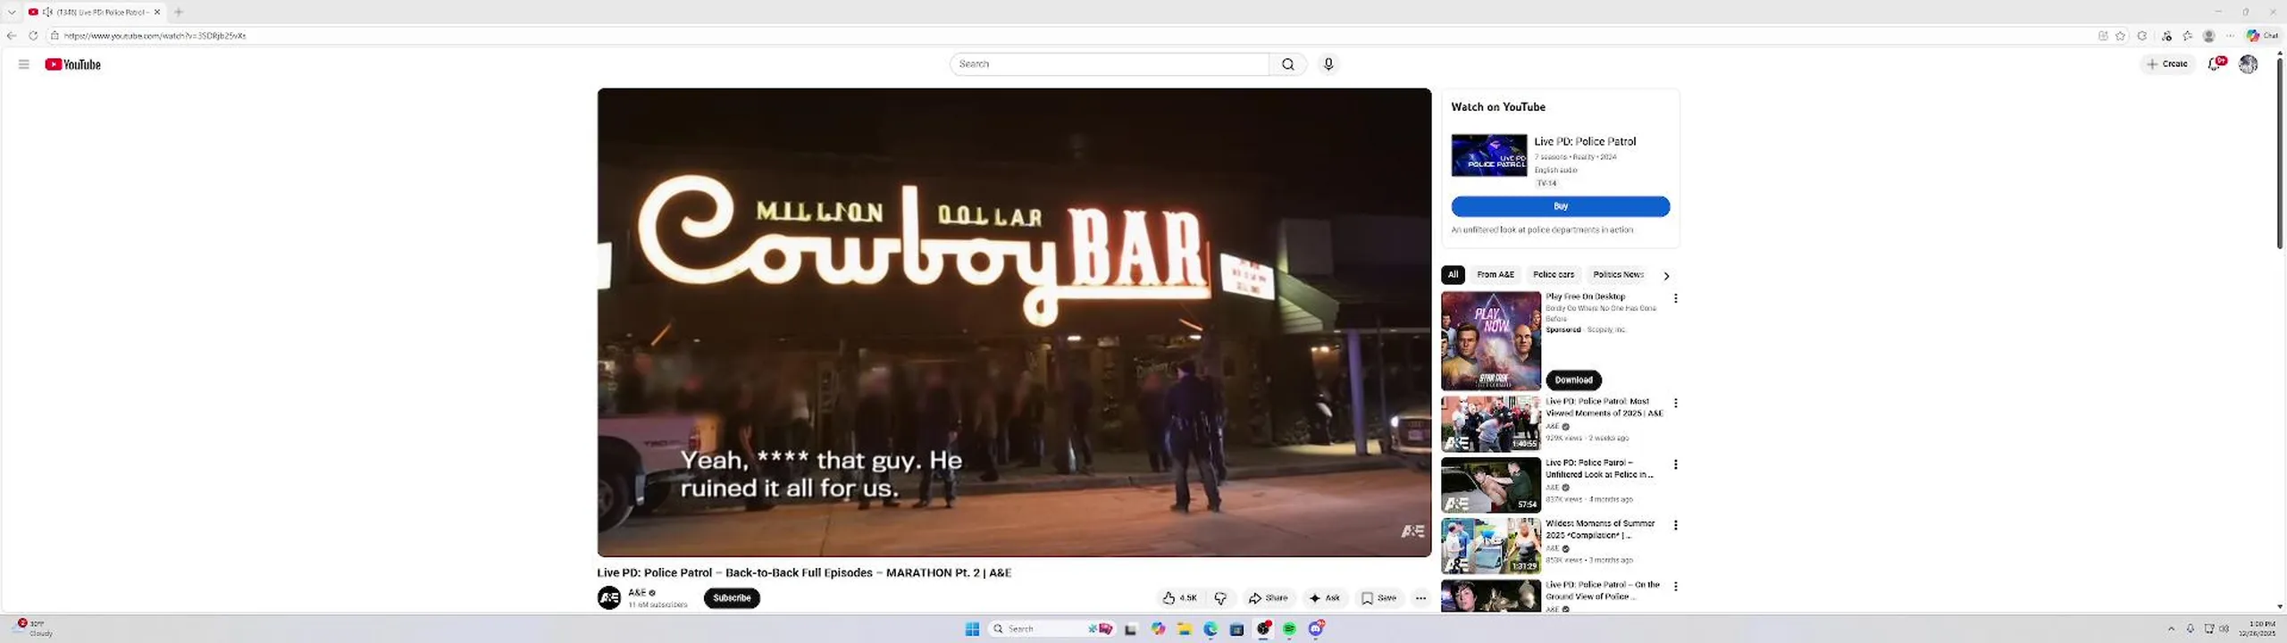This screenshot has height=643, width=2287.
Task: Click the video player showing Cowboy Bar
Action: point(1014,322)
